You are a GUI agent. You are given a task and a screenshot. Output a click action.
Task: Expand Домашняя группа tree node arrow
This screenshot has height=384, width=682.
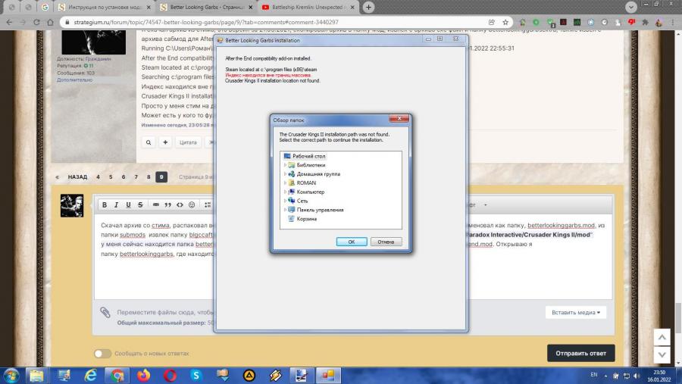286,174
